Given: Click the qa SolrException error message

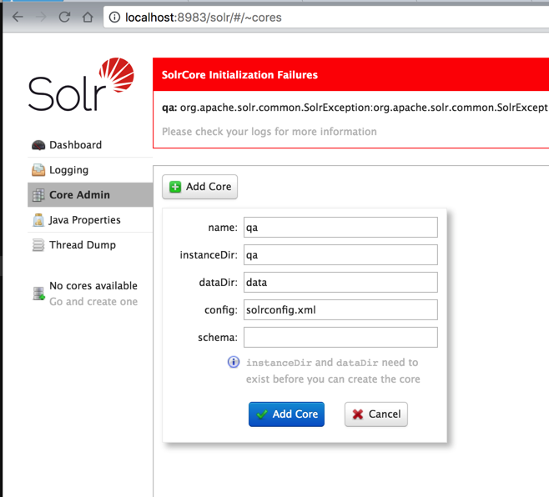Looking at the screenshot, I should click(x=355, y=108).
